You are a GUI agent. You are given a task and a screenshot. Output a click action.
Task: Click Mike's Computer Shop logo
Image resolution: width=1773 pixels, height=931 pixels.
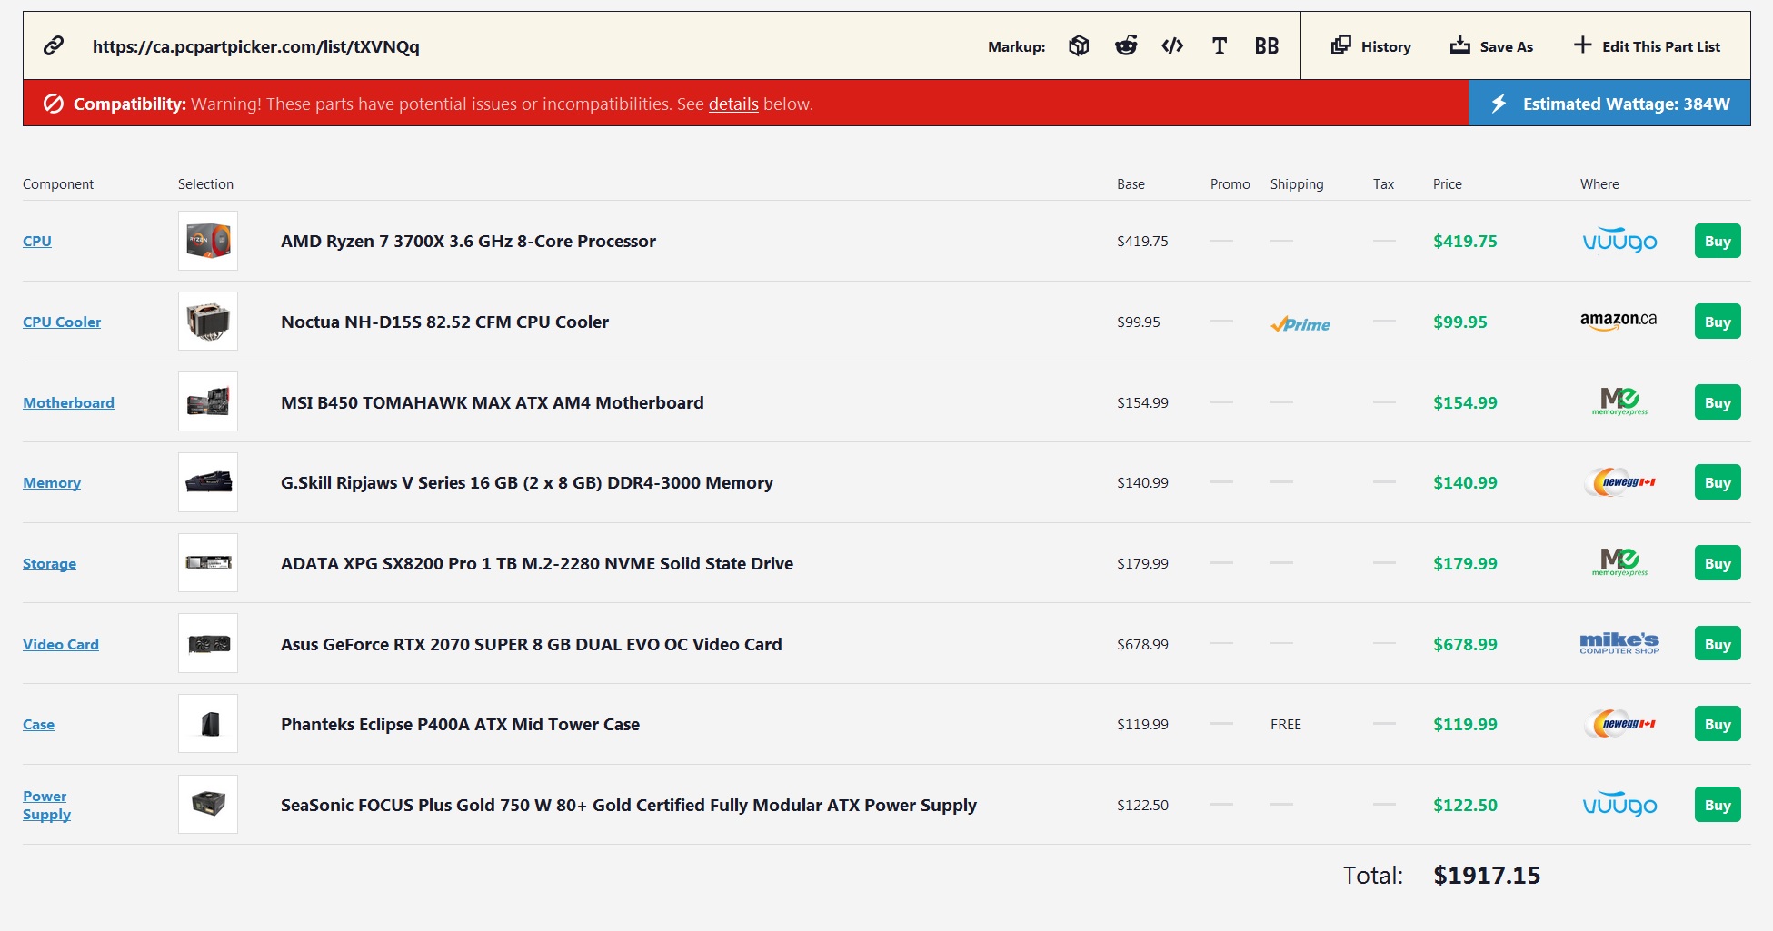click(x=1619, y=643)
